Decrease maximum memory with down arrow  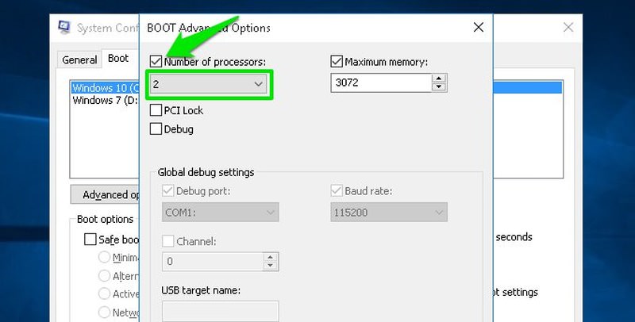[x=439, y=87]
